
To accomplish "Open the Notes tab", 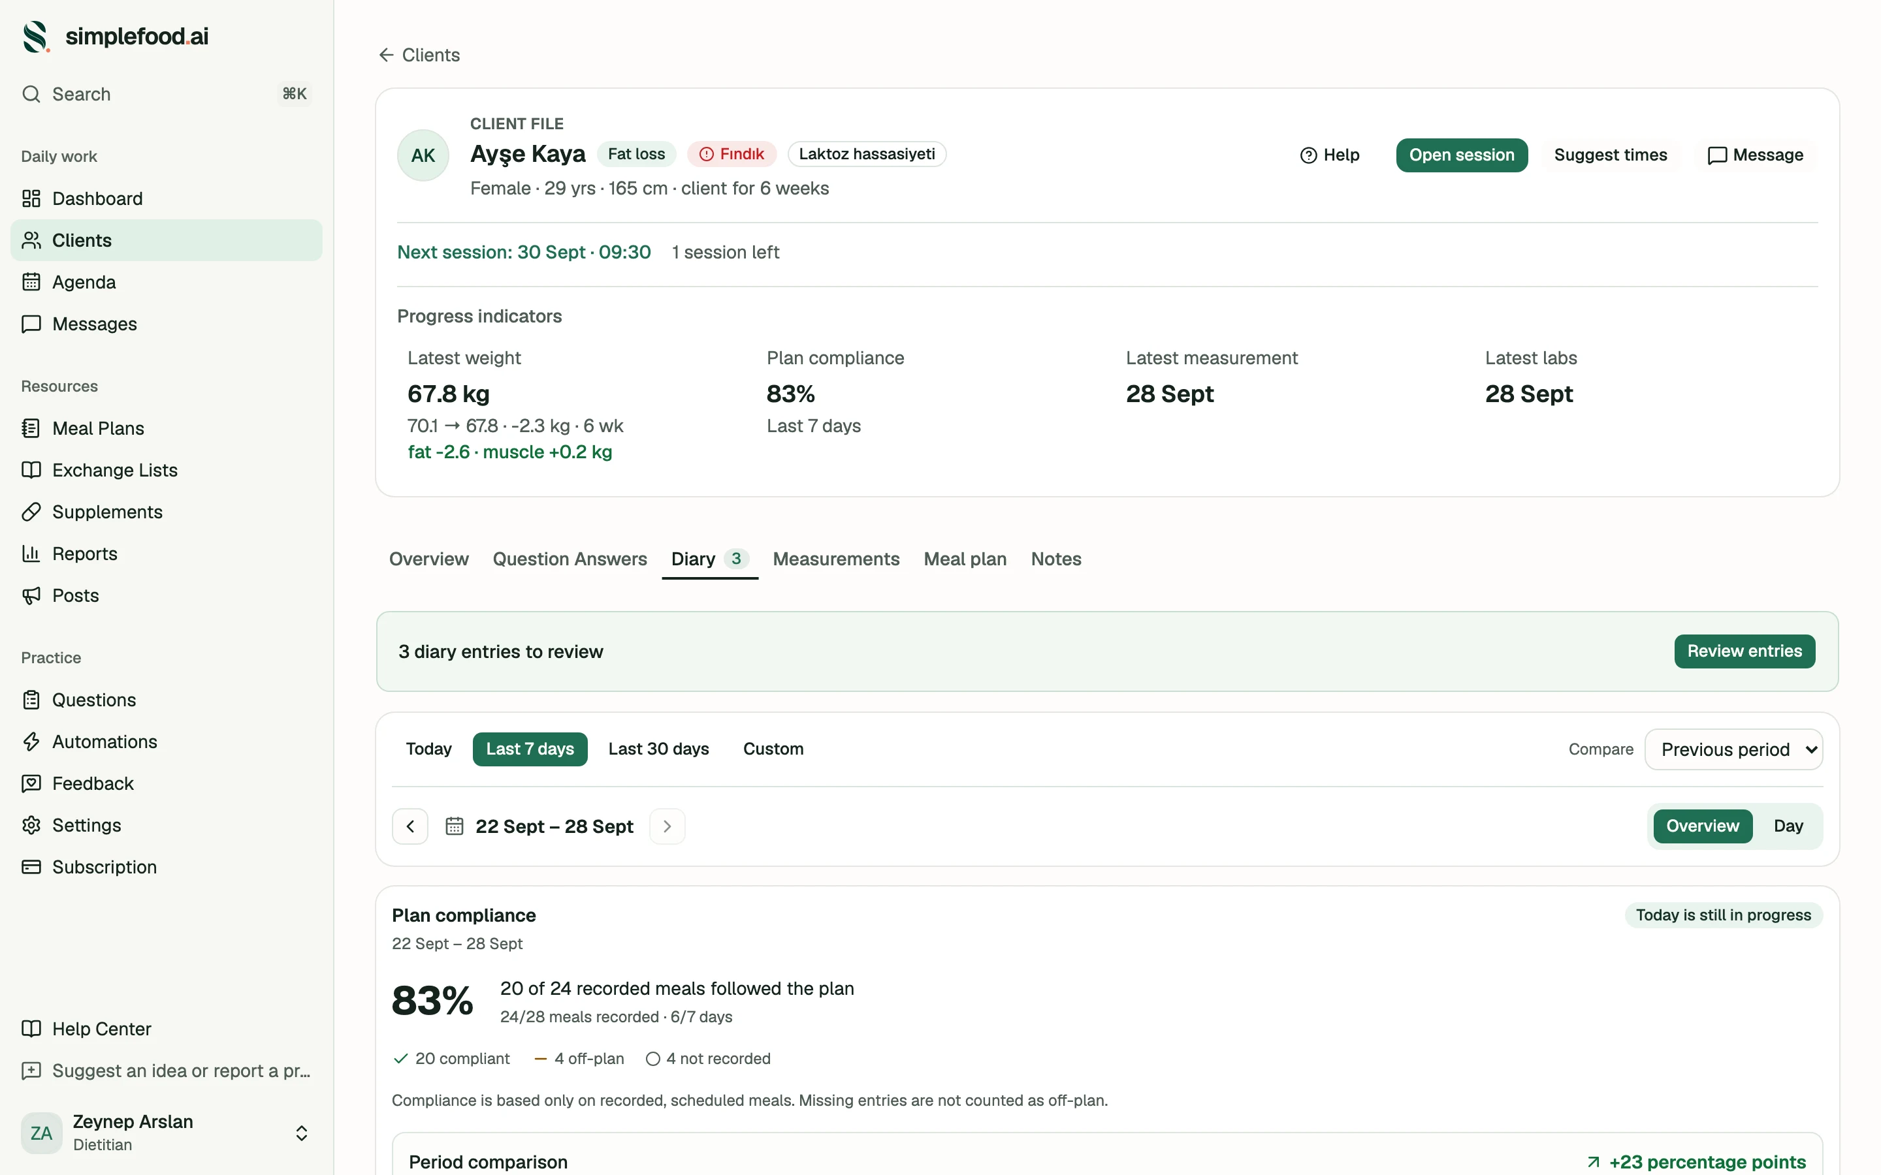I will (x=1056, y=559).
